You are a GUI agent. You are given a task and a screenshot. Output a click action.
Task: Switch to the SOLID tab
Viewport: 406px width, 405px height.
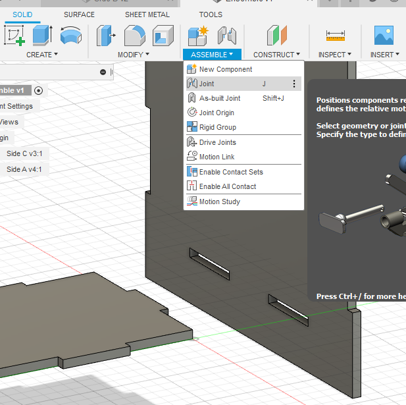coord(22,14)
